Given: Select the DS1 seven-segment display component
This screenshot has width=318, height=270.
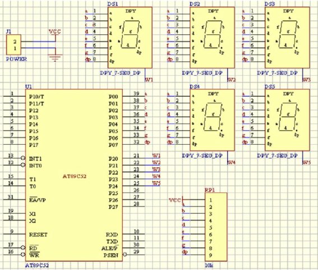Looking at the screenshot, I should point(130,38).
